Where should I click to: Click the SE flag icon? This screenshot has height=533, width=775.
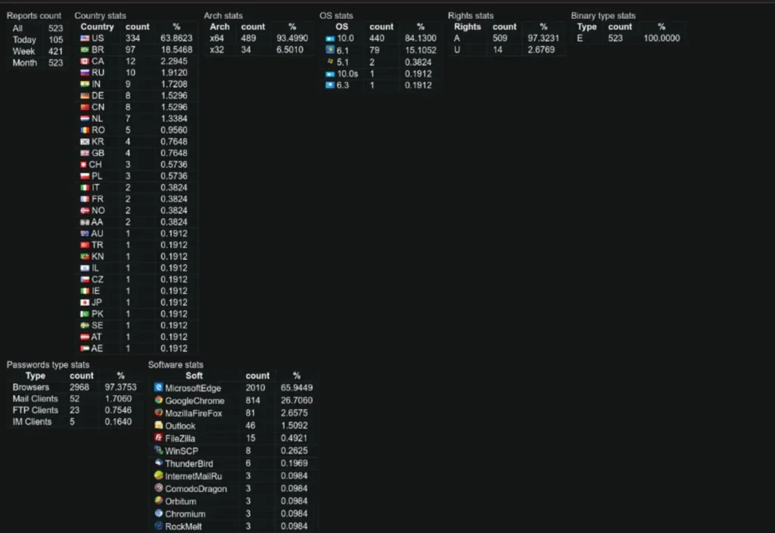pyautogui.click(x=85, y=326)
